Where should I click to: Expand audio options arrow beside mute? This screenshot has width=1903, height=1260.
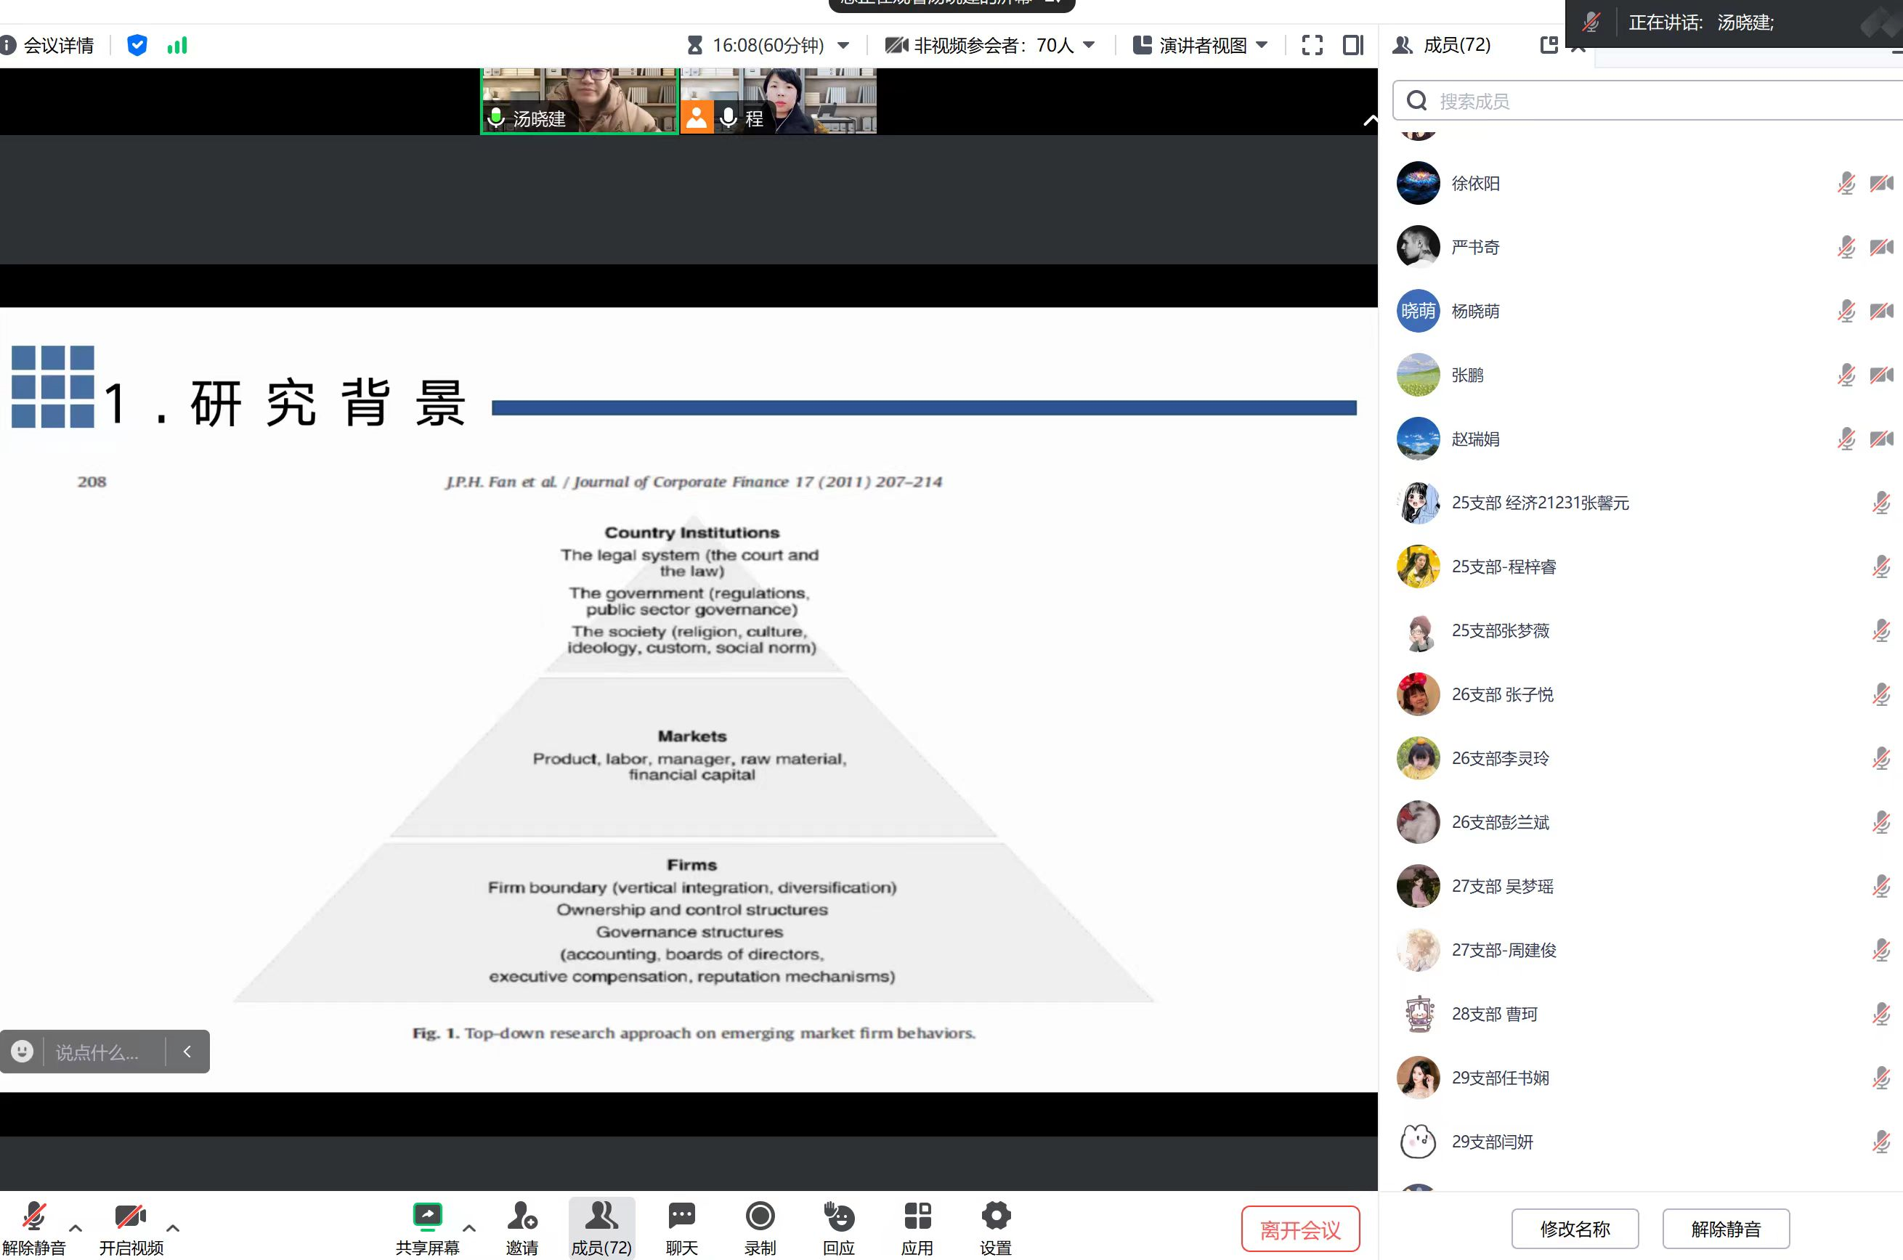(x=76, y=1228)
